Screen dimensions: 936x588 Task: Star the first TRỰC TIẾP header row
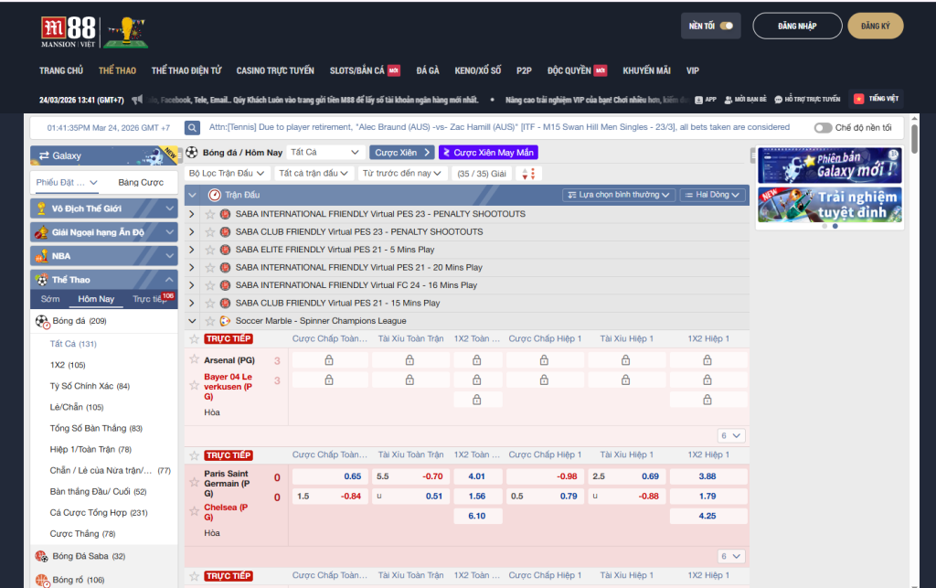(x=194, y=339)
